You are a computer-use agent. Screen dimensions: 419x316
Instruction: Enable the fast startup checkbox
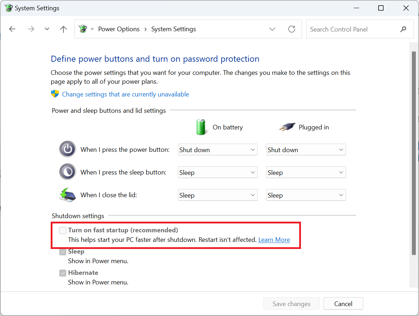(x=63, y=231)
